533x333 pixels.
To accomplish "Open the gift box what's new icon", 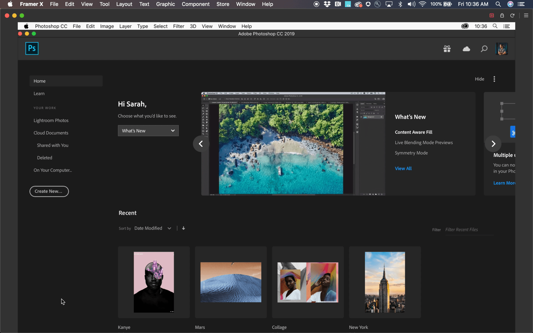I will tap(447, 49).
